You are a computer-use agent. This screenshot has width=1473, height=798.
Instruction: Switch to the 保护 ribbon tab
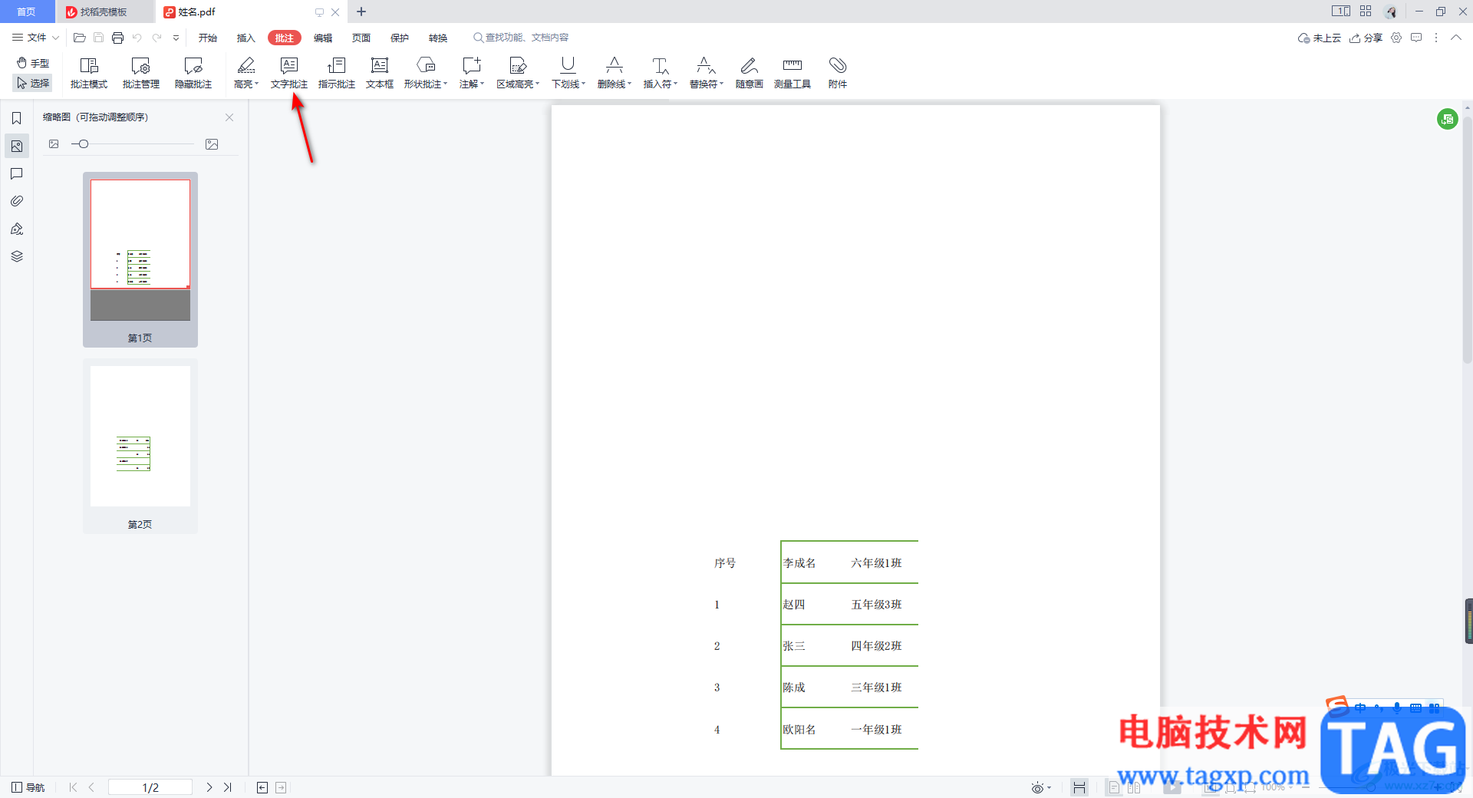tap(400, 38)
